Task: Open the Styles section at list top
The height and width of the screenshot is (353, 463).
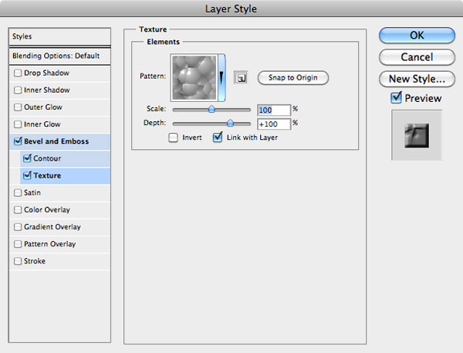Action: pyautogui.click(x=60, y=36)
